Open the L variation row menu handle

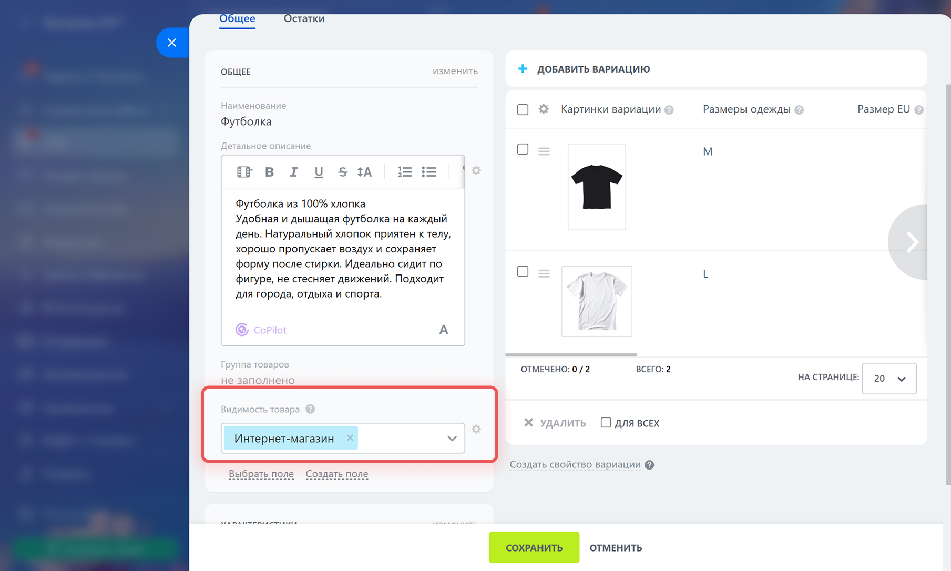tap(544, 273)
